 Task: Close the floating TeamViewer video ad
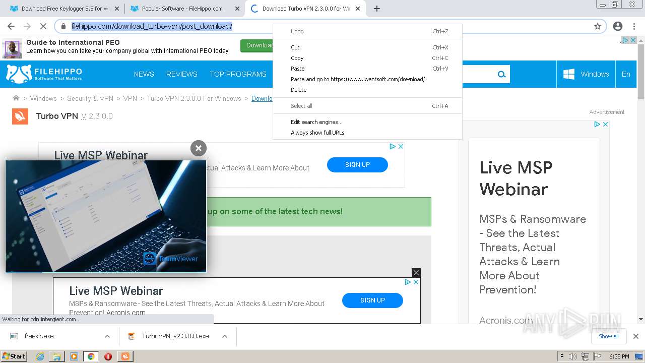[199, 148]
